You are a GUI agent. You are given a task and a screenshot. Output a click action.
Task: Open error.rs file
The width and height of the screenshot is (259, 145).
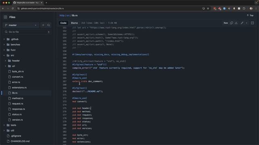(x=16, y=82)
